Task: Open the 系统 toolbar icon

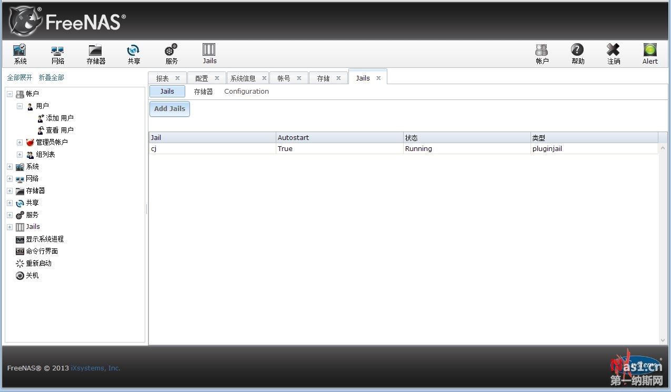Action: (20, 54)
